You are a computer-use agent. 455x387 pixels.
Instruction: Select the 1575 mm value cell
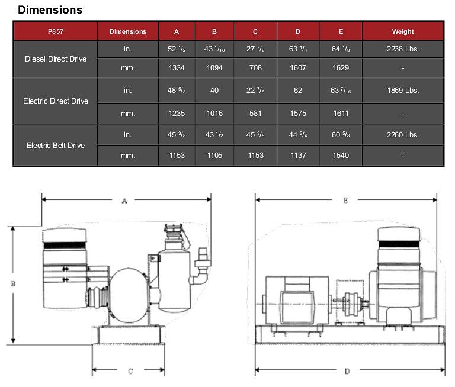298,113
